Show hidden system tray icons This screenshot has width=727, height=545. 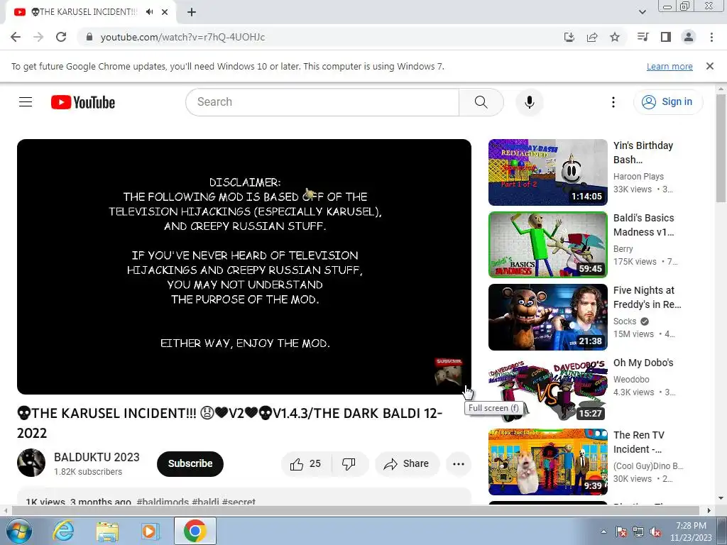(x=603, y=532)
